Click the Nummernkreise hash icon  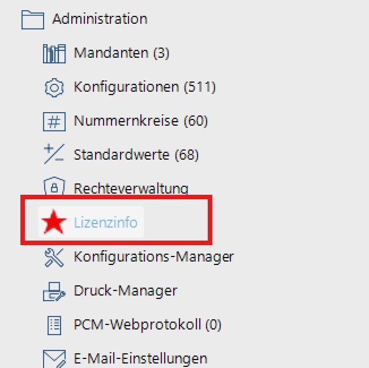[x=54, y=121]
